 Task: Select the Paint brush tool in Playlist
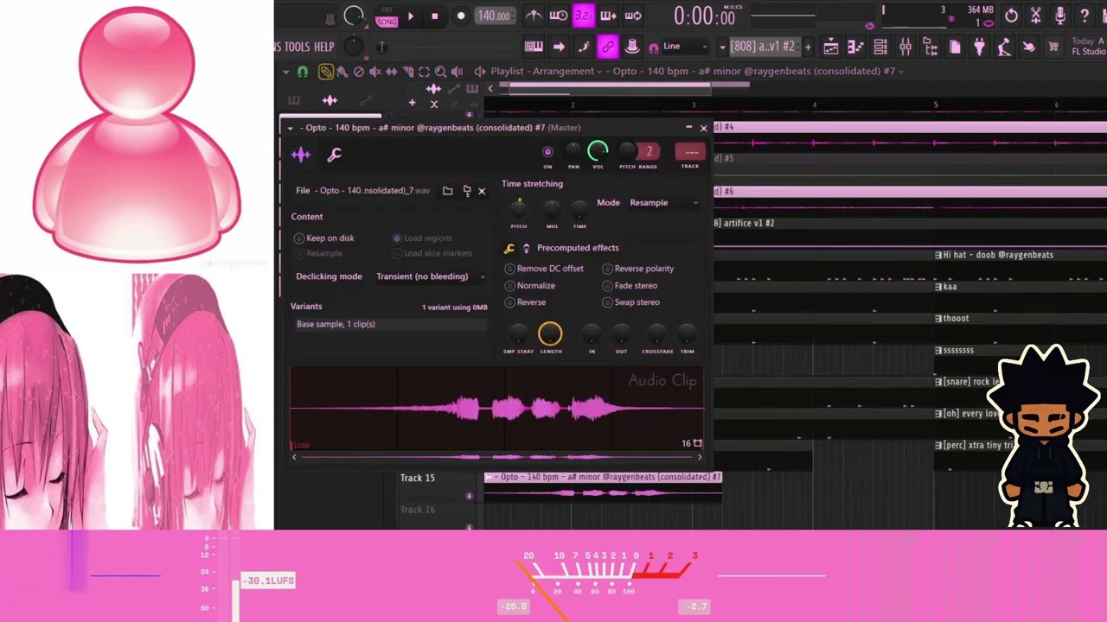[342, 72]
